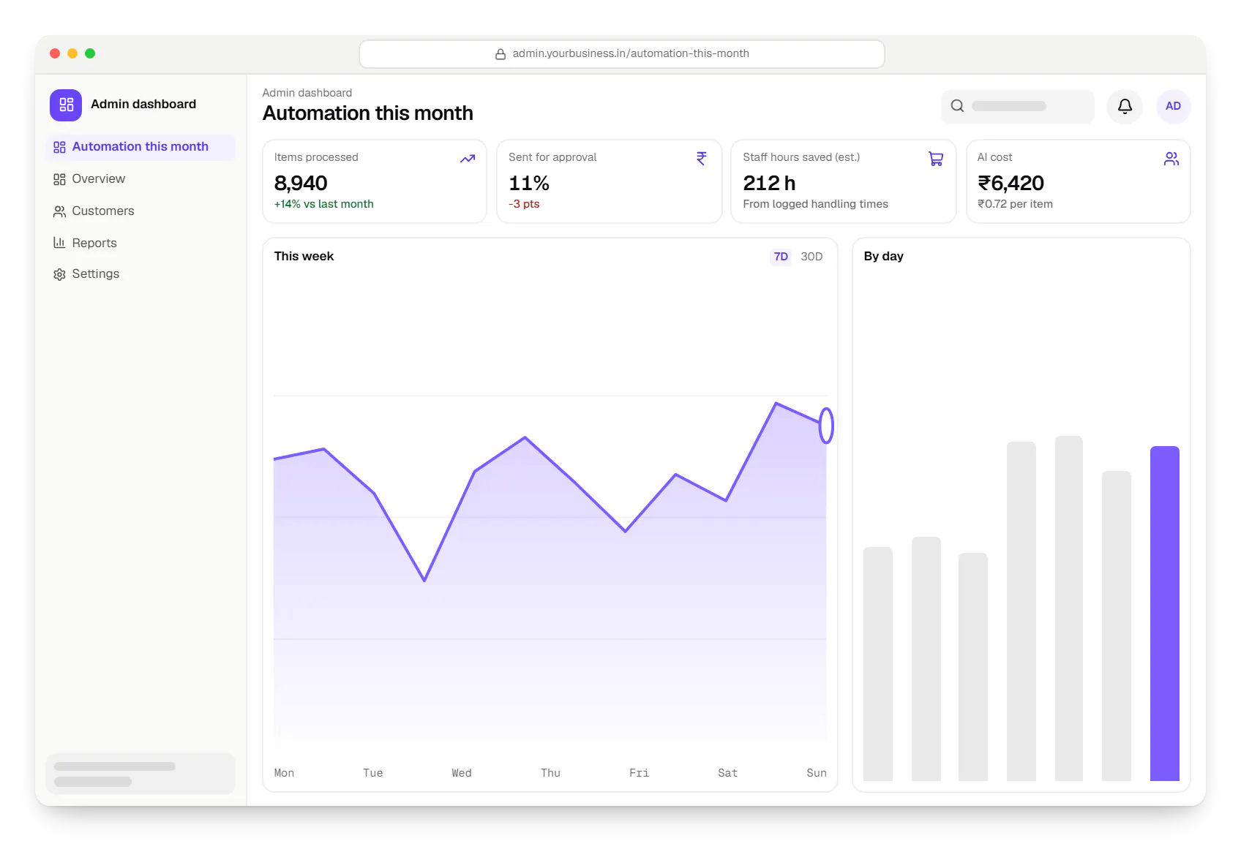The height and width of the screenshot is (841, 1241).
Task: Click the lock icon in the address bar
Action: [500, 54]
